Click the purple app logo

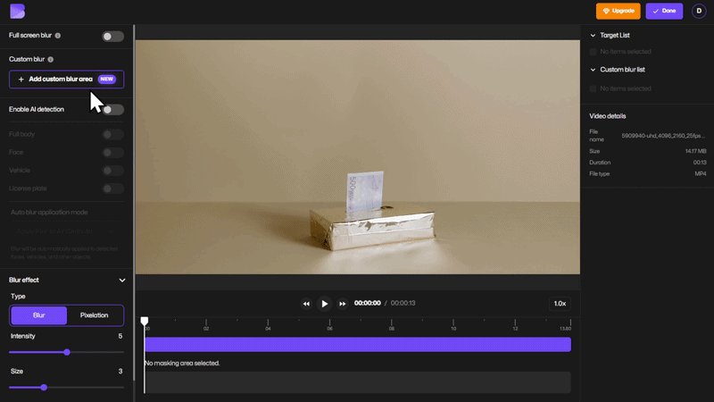(x=17, y=11)
